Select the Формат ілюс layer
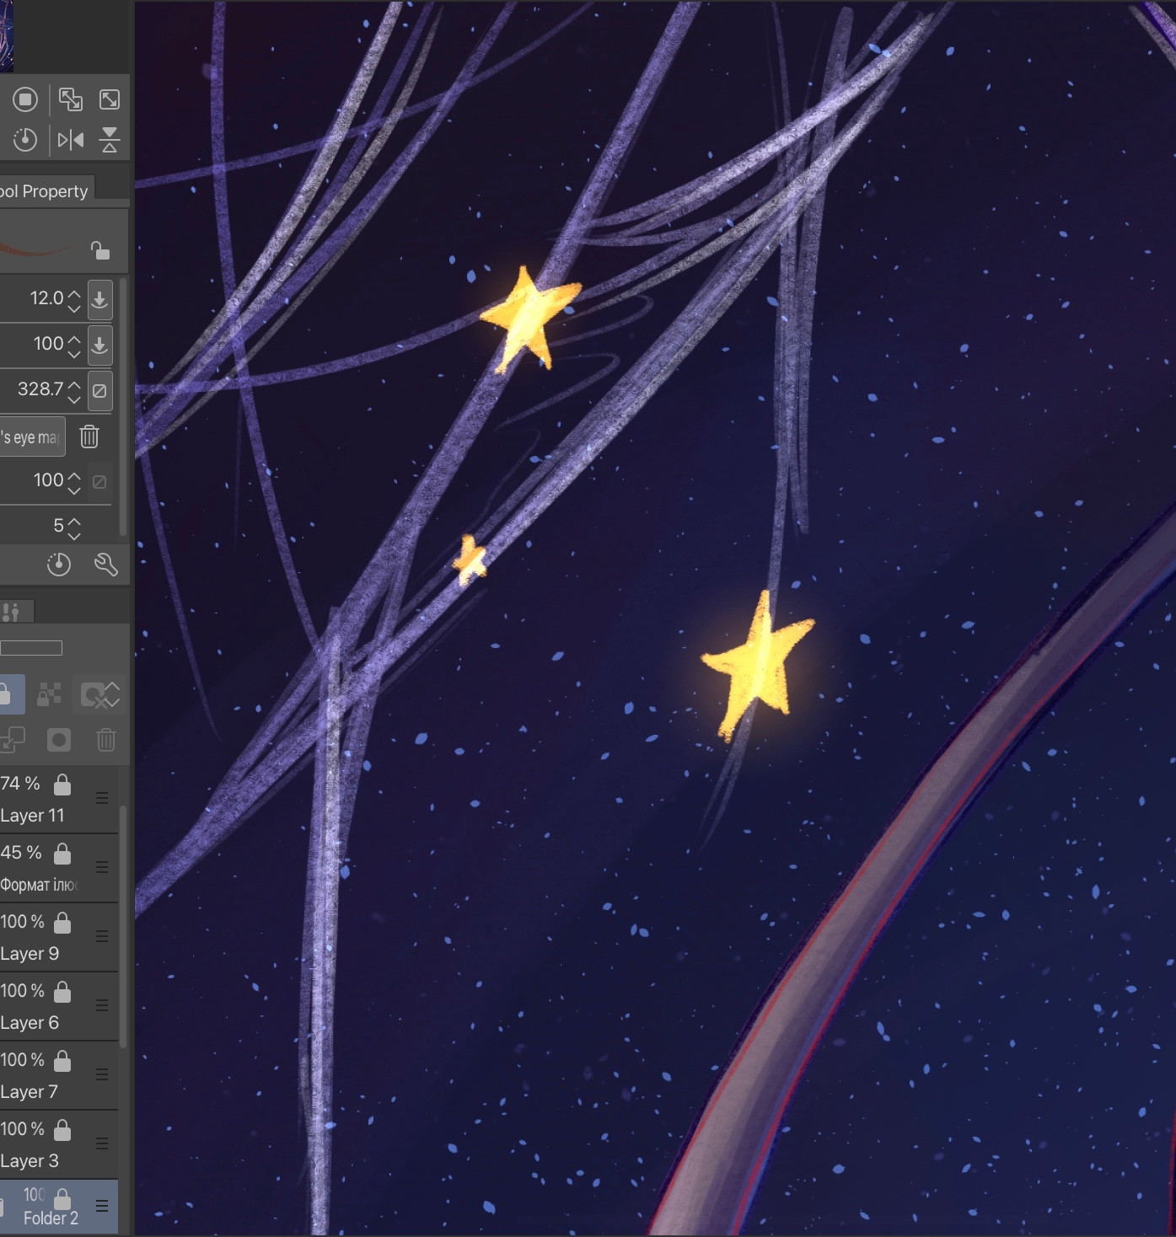The image size is (1176, 1237). point(59,869)
